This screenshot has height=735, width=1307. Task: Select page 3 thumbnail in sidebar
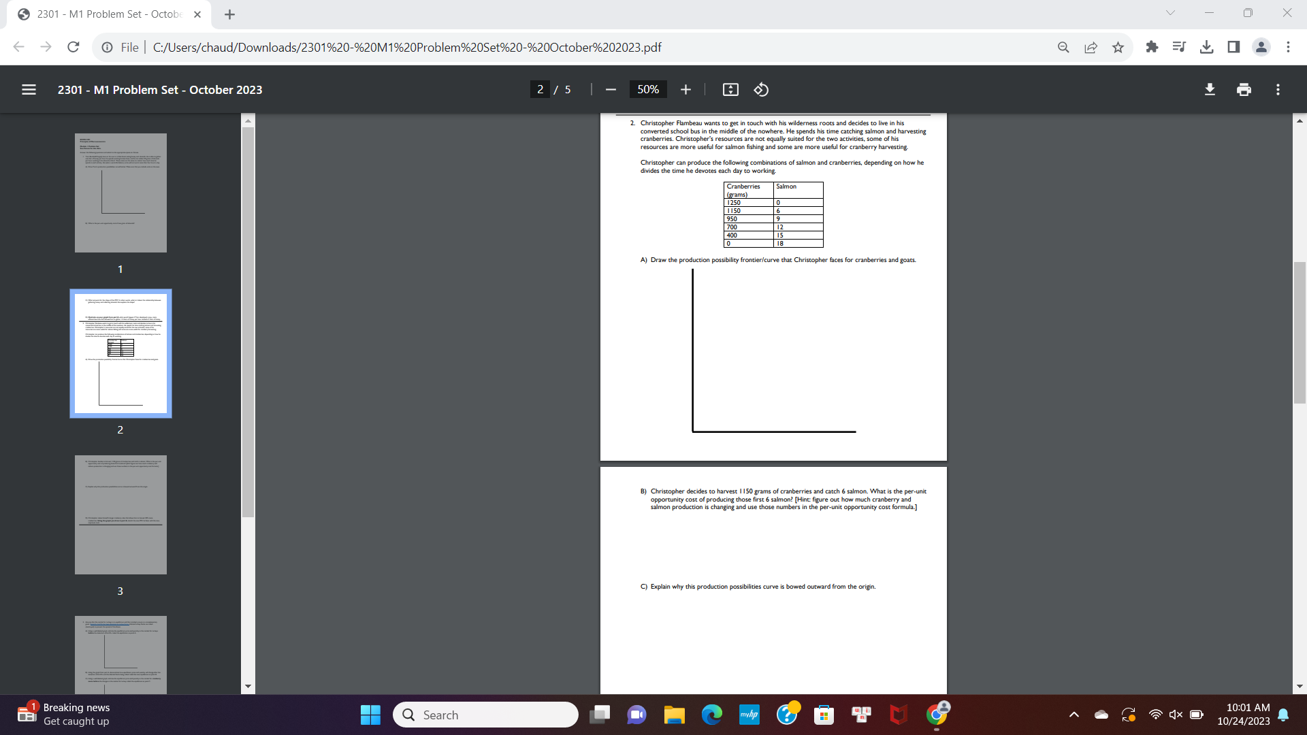coord(120,514)
